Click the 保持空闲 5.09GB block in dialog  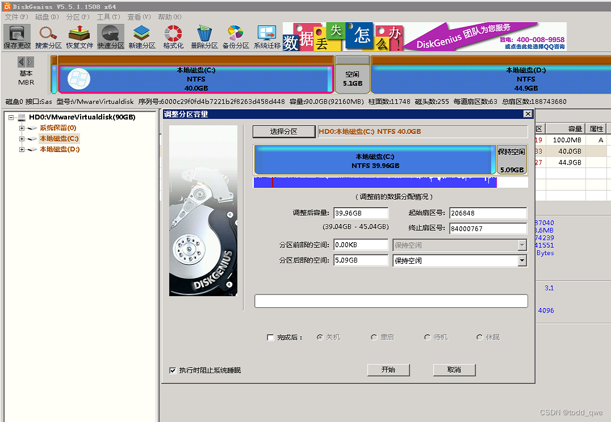pos(512,160)
